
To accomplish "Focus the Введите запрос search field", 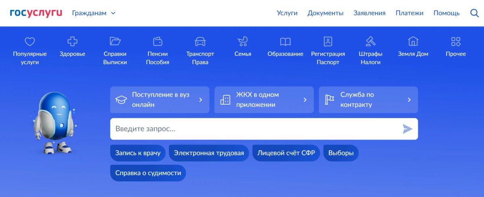I will [x=264, y=129].
